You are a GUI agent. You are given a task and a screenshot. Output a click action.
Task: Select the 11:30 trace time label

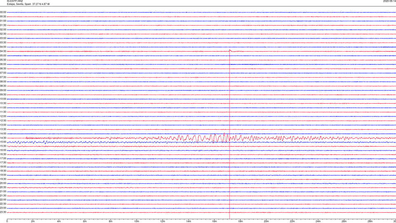[3, 112]
